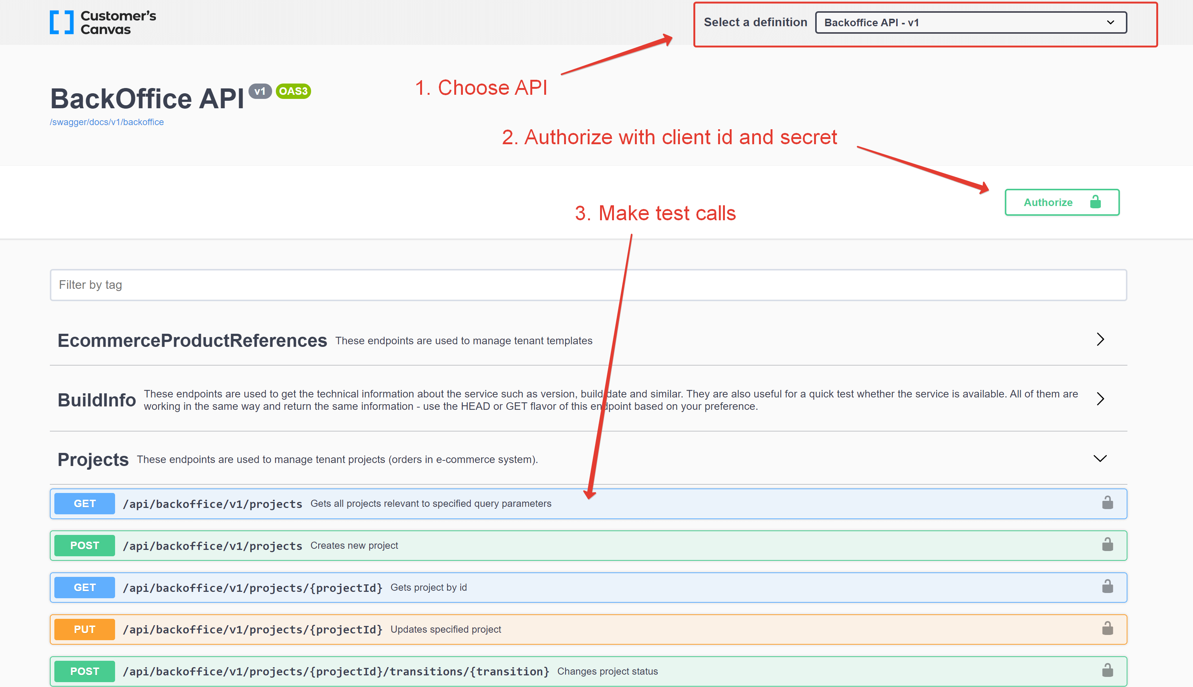This screenshot has width=1193, height=687.
Task: Expand GET /api/backoffice/v1/projects endpoint
Action: pyautogui.click(x=588, y=504)
